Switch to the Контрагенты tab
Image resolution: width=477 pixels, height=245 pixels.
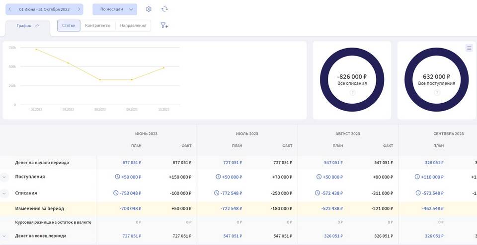tap(98, 25)
